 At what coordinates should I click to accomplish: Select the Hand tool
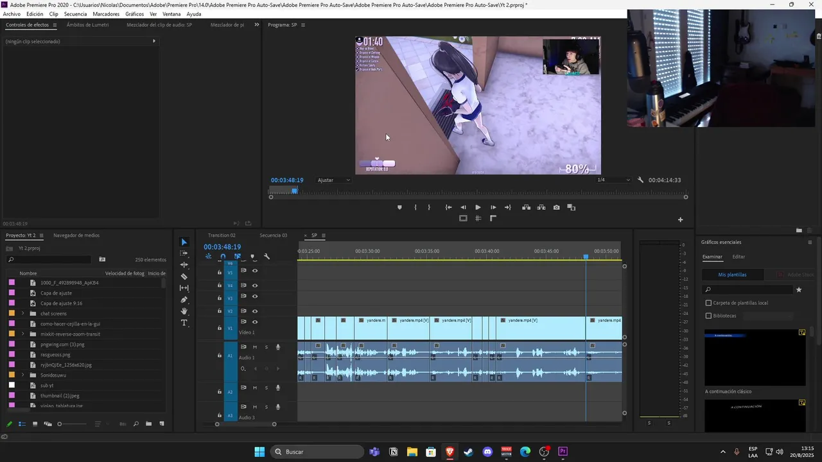tap(184, 311)
